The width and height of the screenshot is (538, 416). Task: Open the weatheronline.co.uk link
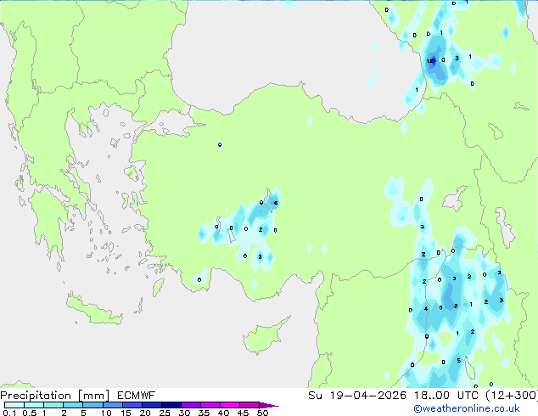pyautogui.click(x=467, y=408)
